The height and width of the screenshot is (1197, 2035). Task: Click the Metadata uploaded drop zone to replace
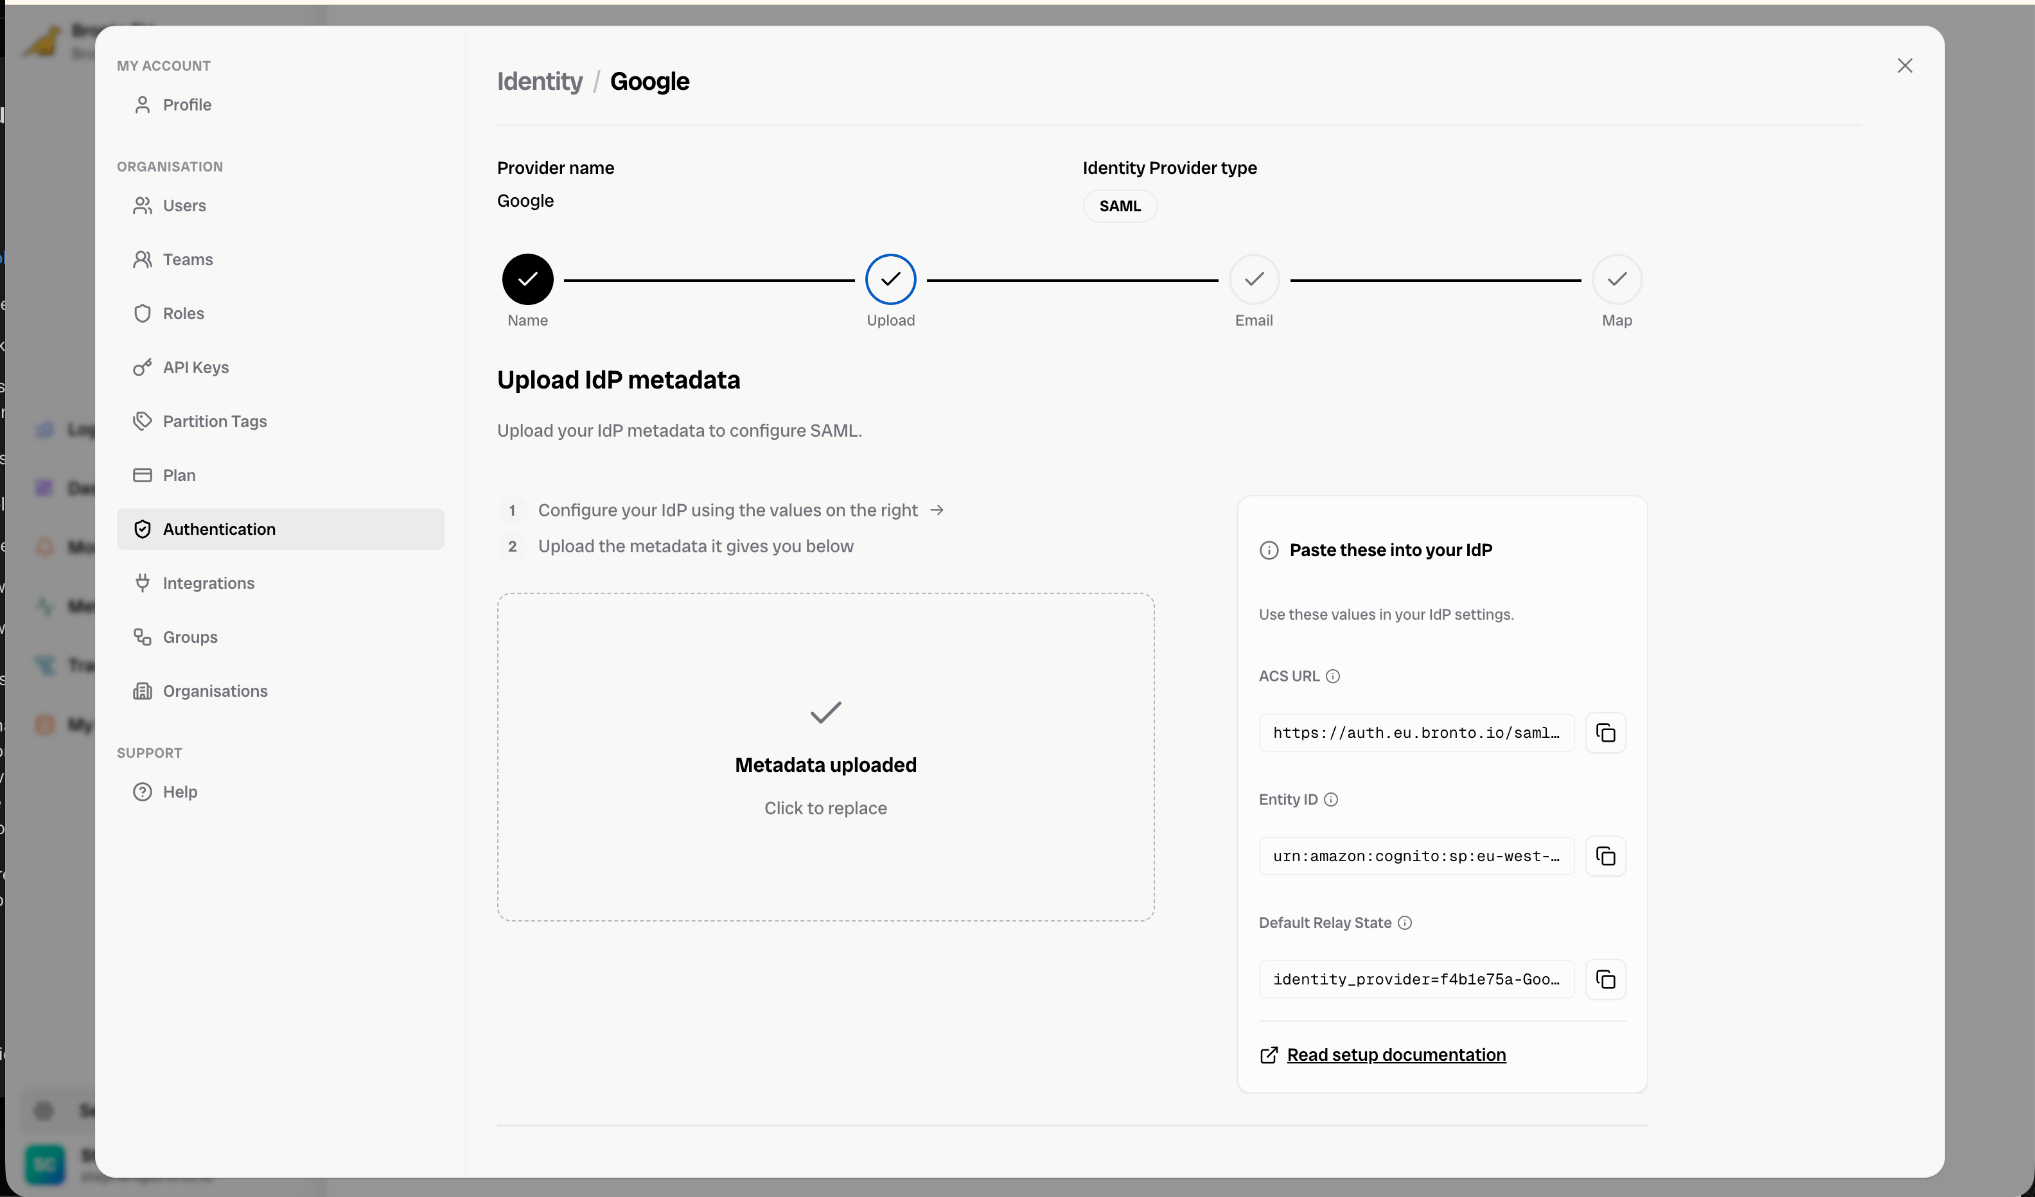pyautogui.click(x=825, y=757)
